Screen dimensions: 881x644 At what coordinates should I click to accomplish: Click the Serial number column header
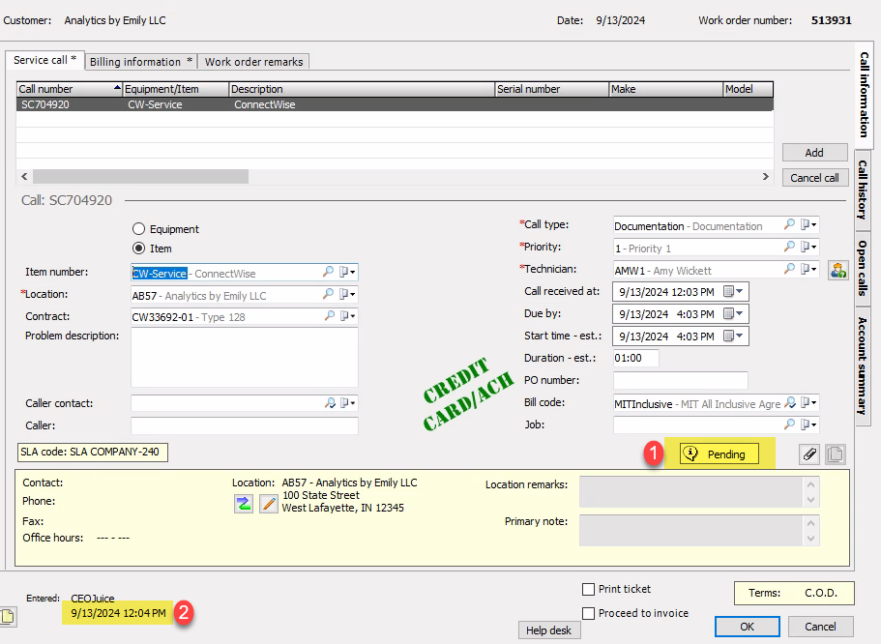click(x=552, y=89)
